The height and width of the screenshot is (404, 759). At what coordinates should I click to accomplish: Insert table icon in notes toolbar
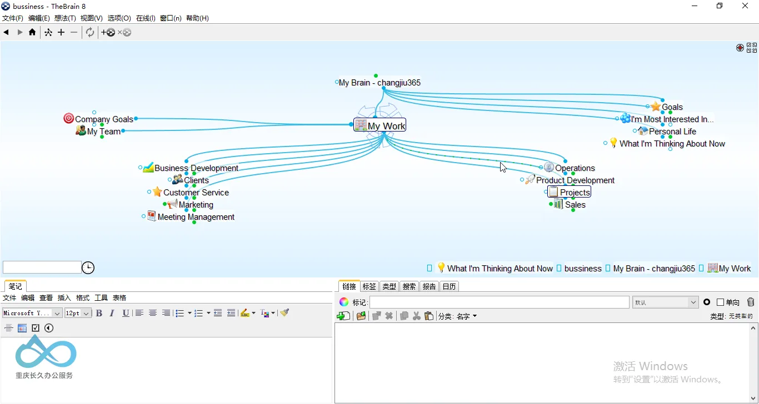click(22, 328)
